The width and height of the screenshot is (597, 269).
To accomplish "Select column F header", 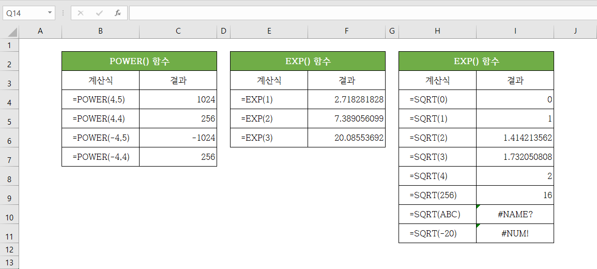I will (x=346, y=31).
